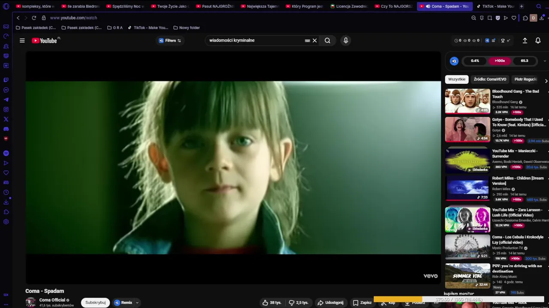Go back using the browser back arrow

(x=18, y=18)
